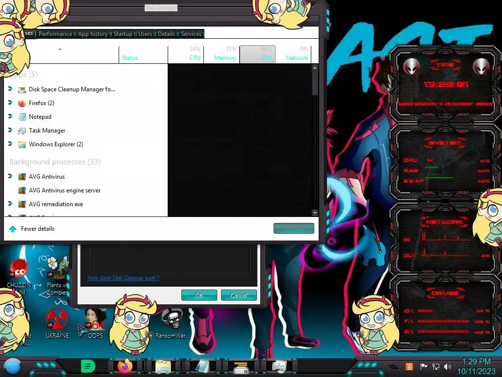Image resolution: width=502 pixels, height=377 pixels.
Task: Switch to the App history tab
Action: pyautogui.click(x=93, y=34)
